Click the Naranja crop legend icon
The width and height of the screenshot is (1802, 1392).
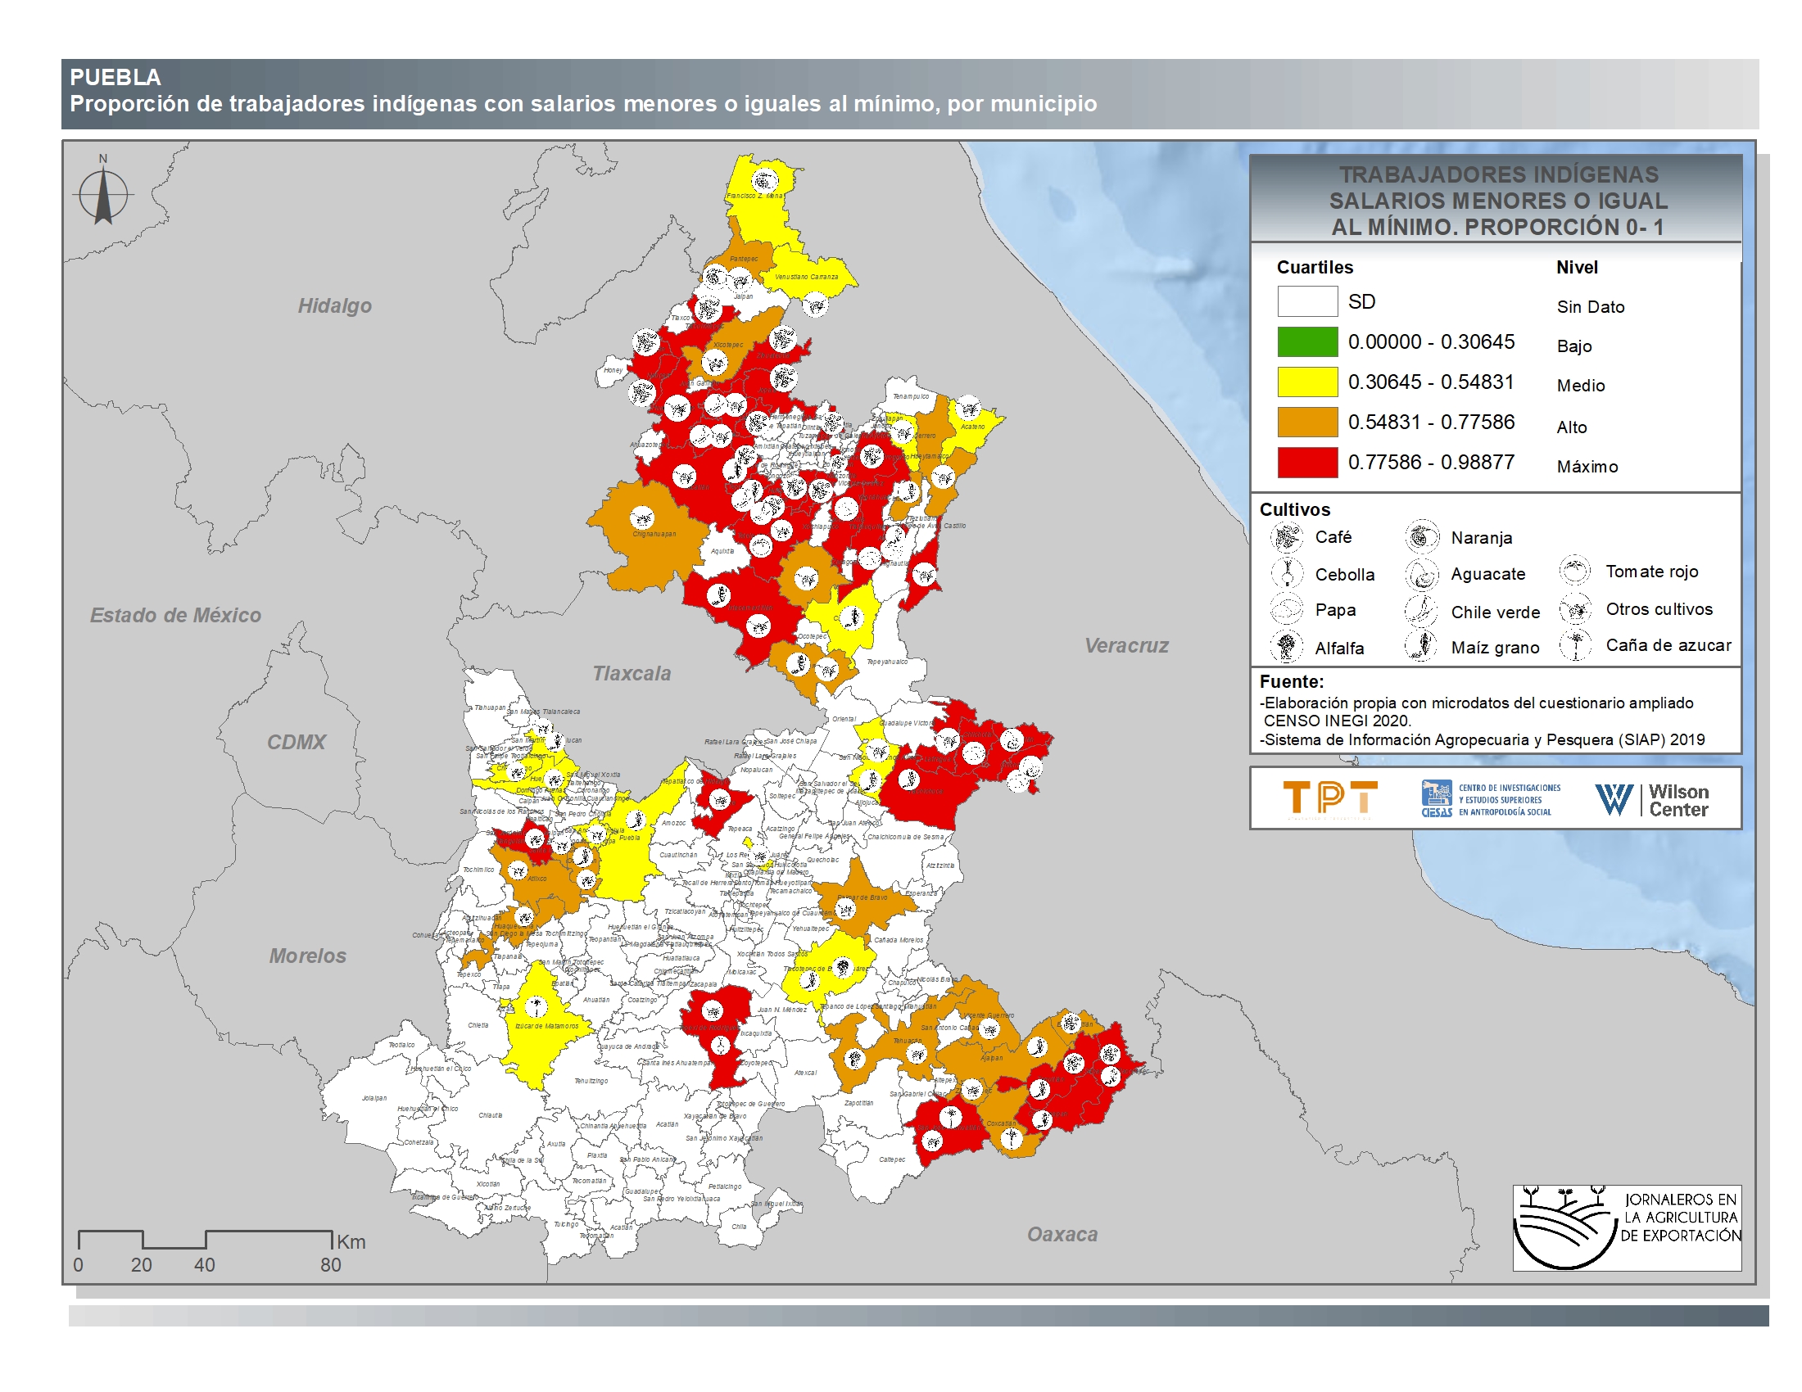pos(1422,537)
